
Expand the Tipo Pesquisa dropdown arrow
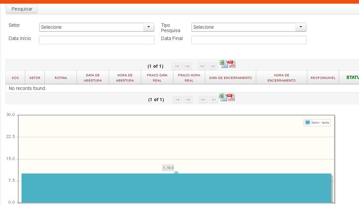(301, 27)
